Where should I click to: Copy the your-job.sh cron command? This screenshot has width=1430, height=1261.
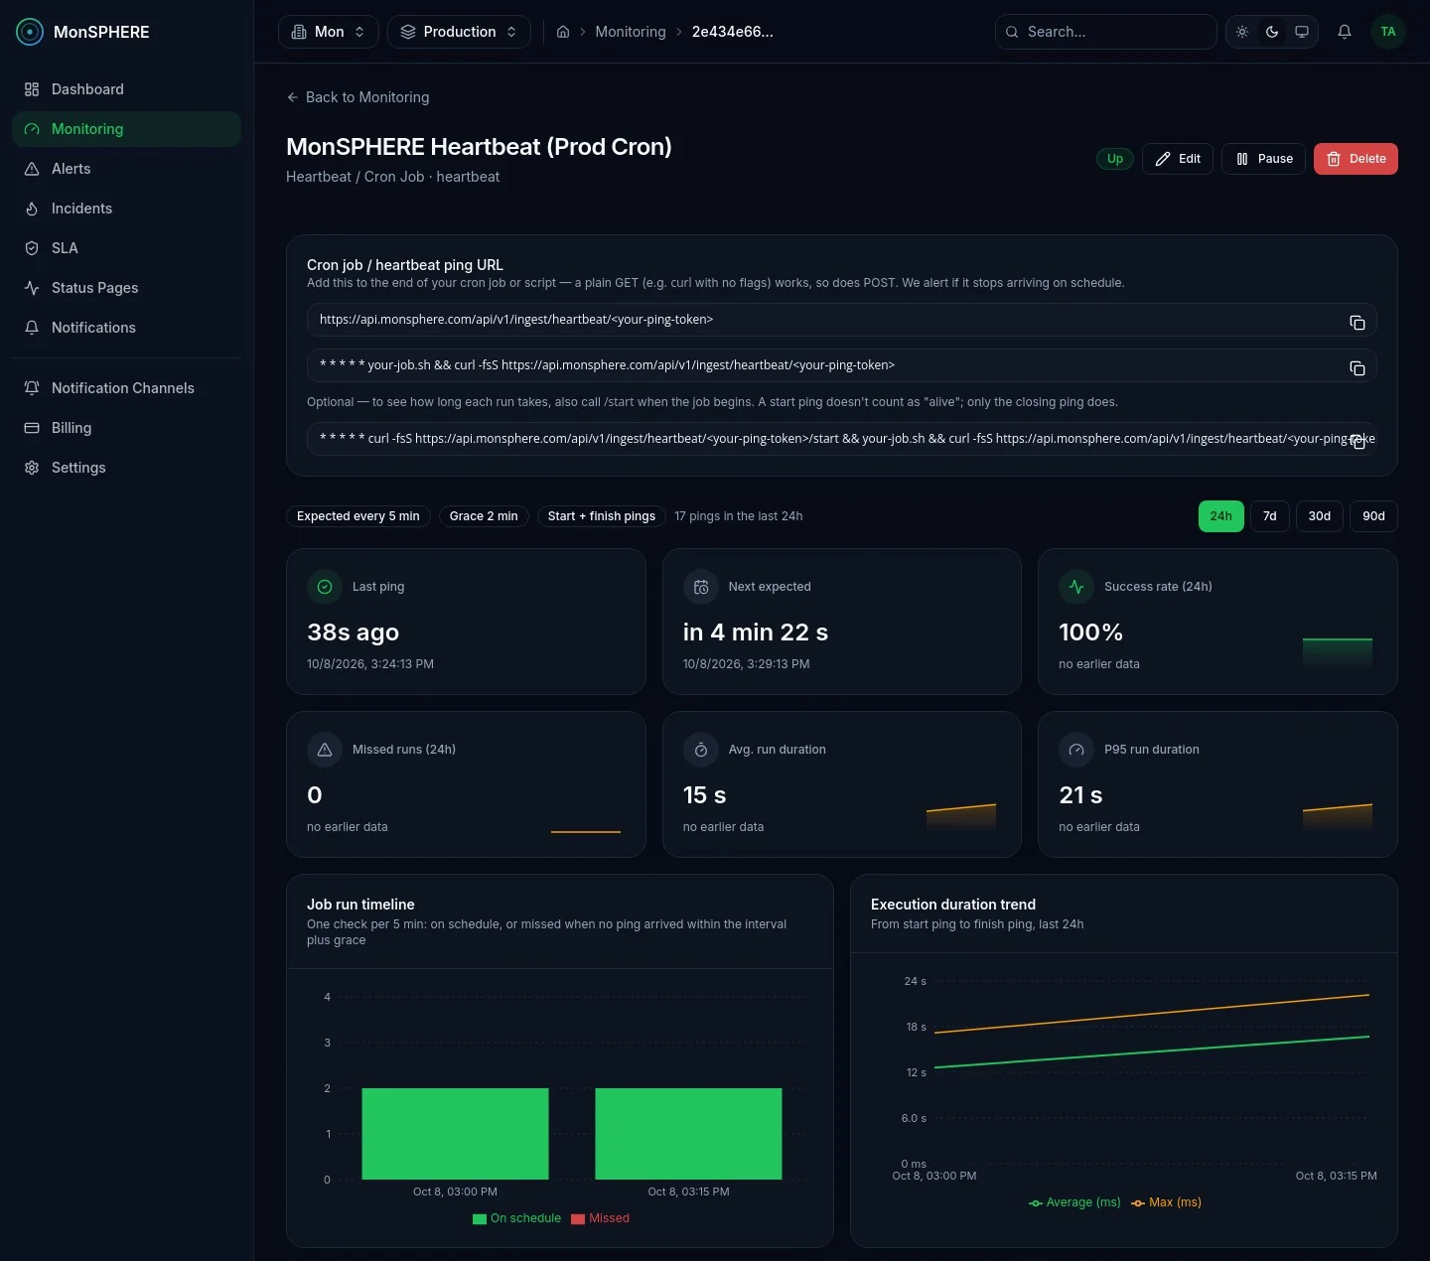pyautogui.click(x=1358, y=368)
